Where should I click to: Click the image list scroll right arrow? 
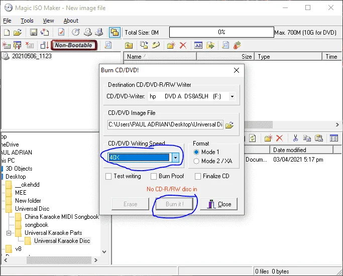coord(337,124)
